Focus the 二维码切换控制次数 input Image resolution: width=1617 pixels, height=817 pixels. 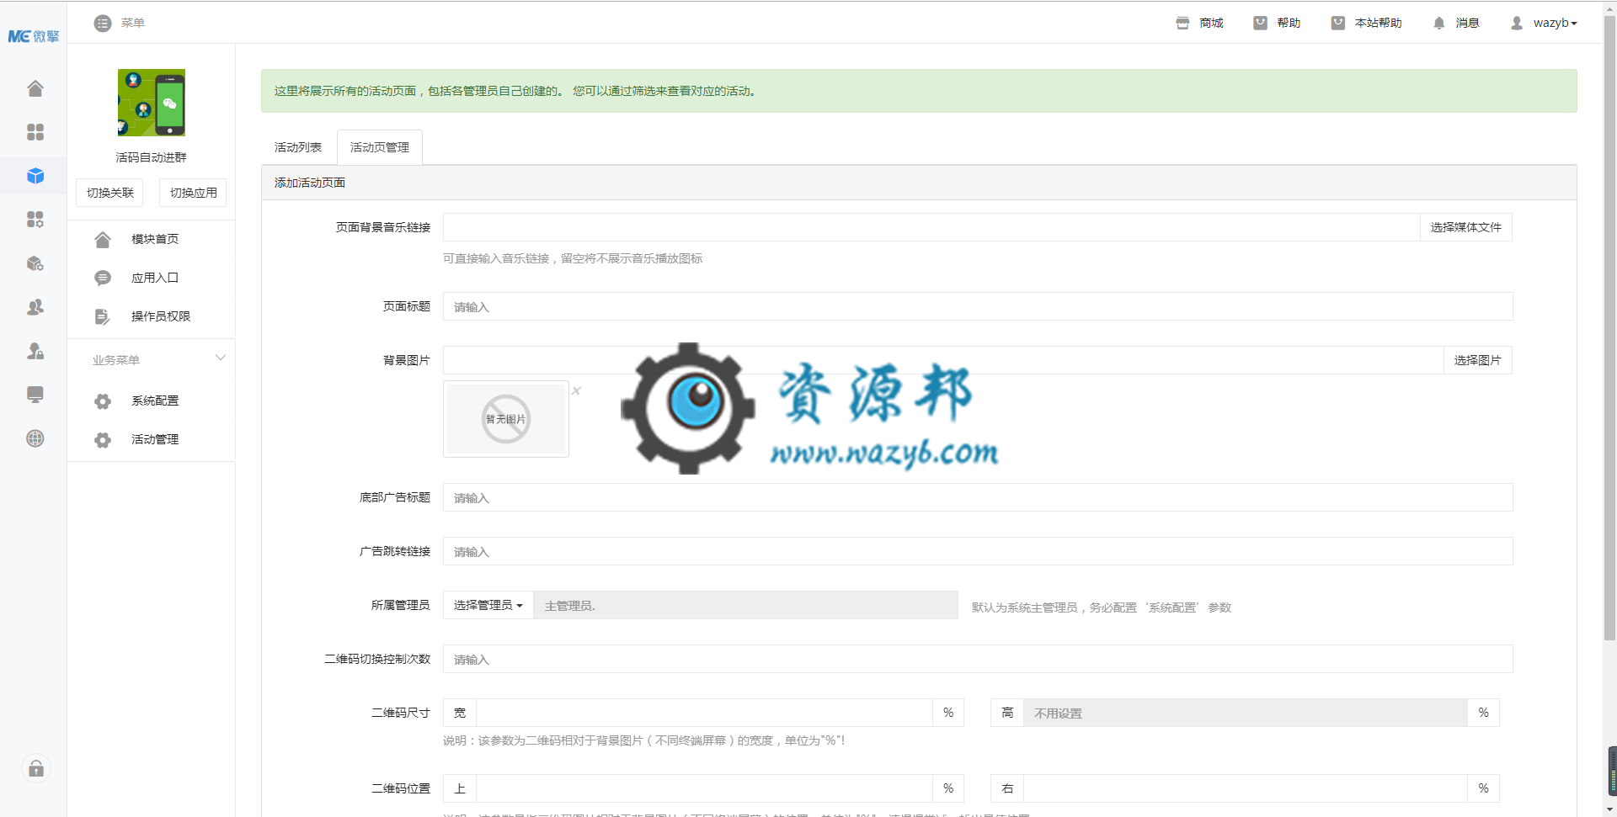pyautogui.click(x=978, y=659)
